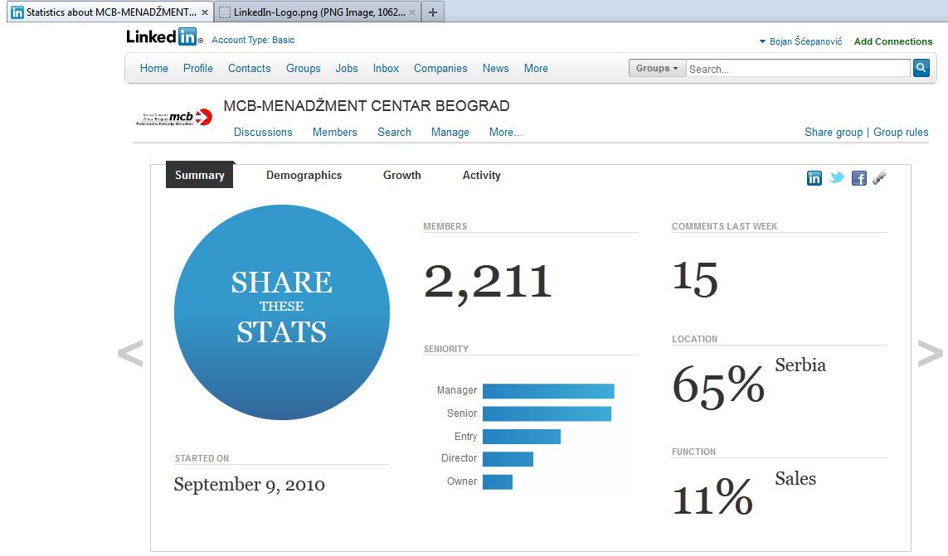Click the Owner seniority bar
This screenshot has height=556, width=948.
coord(497,481)
